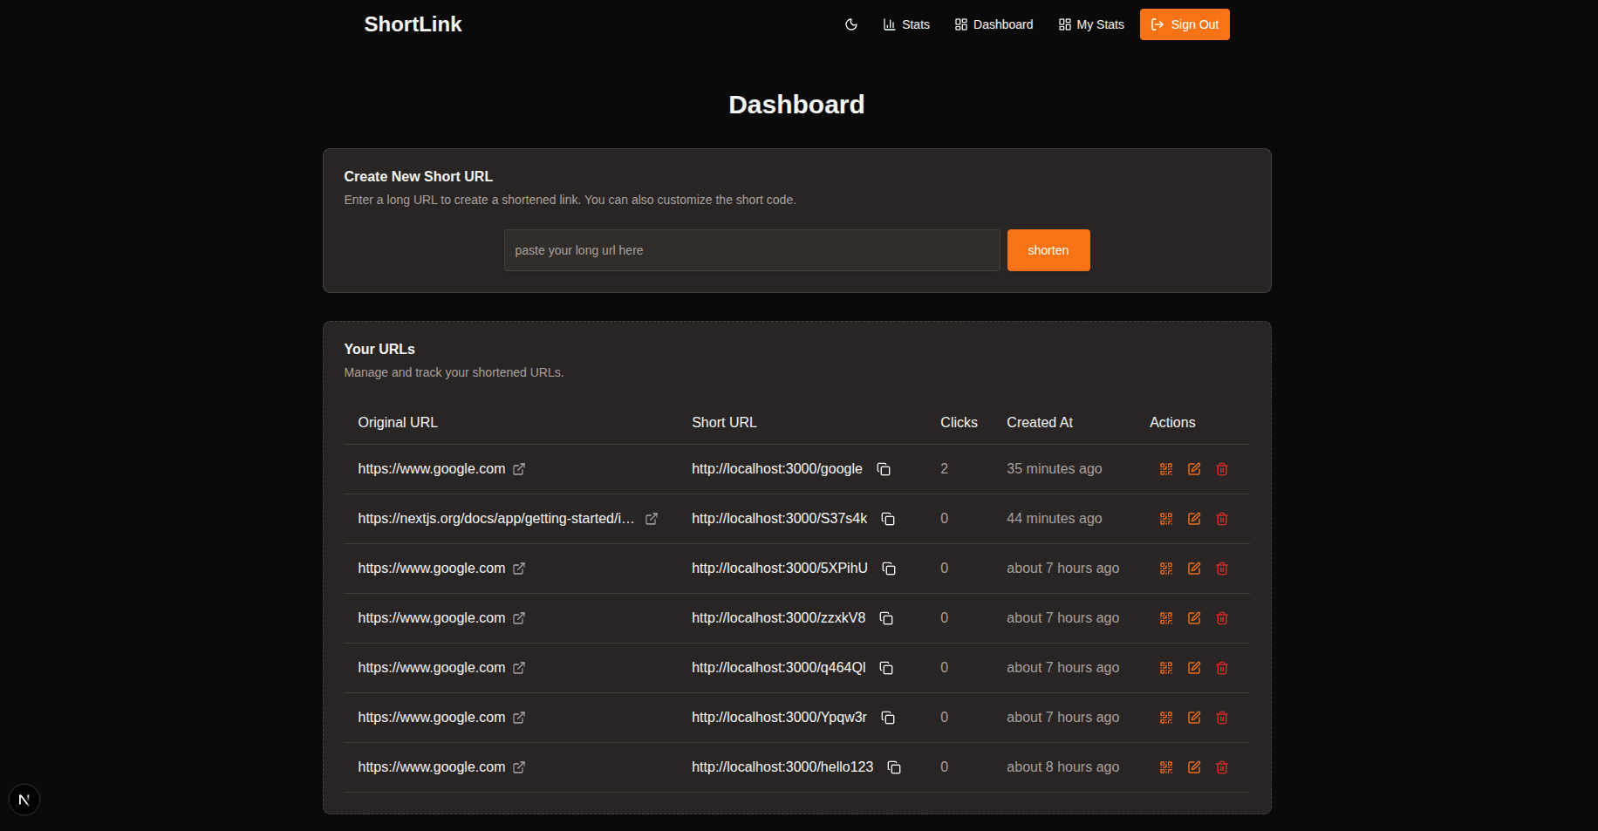Navigate to My Stats

pos(1091,24)
